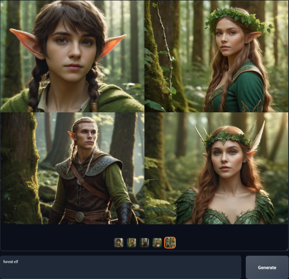This screenshot has height=279, width=289.
Task: Select the third gallery thumbnail of male elf
Action: click(x=144, y=243)
